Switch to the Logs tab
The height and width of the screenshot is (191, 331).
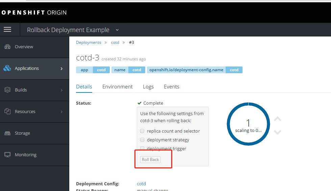(148, 87)
